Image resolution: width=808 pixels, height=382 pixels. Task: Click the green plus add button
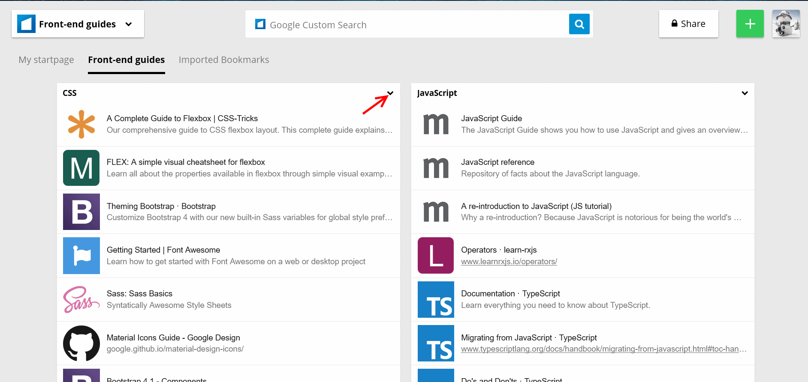[750, 24]
